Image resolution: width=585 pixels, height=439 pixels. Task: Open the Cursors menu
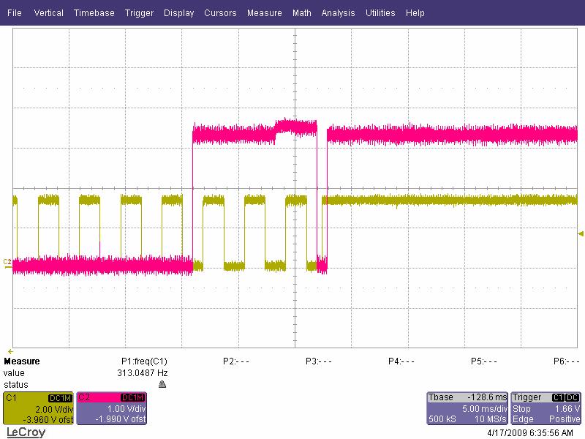(220, 12)
